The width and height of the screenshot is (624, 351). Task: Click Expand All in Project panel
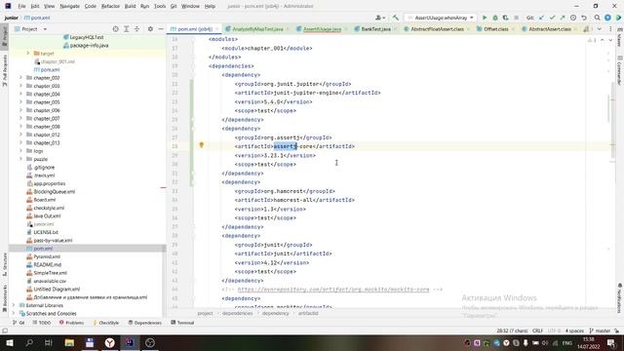tap(126, 29)
